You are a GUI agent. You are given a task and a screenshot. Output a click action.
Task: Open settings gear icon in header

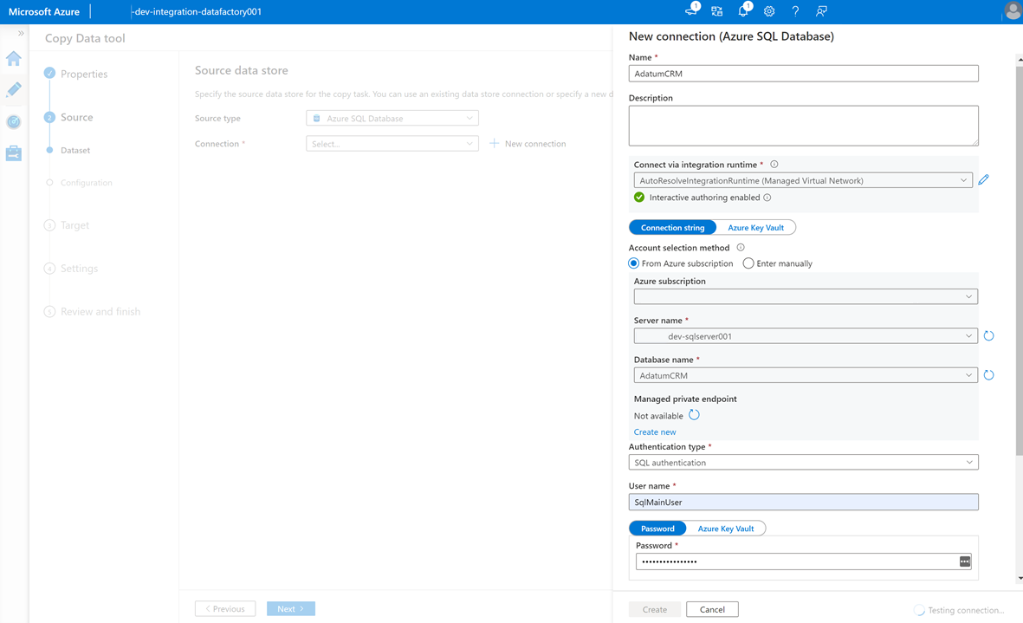769,11
